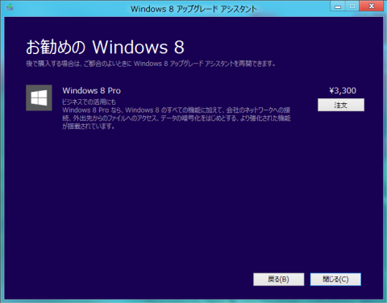Click the 閉じる(C) close button
Viewport: 387px width, 303px height.
click(335, 280)
